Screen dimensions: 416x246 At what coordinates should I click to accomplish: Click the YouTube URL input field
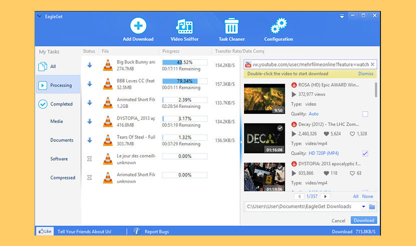[313, 64]
